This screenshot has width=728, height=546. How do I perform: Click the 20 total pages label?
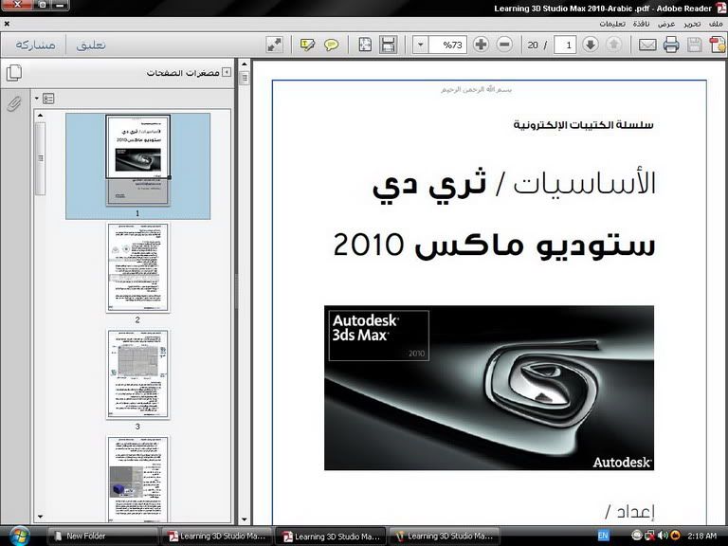[533, 45]
